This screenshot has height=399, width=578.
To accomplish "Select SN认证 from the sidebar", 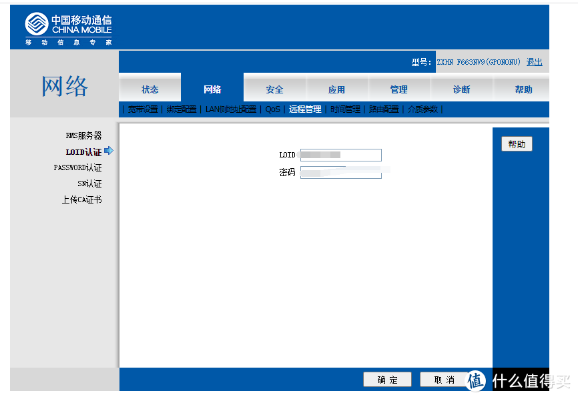I will point(89,183).
